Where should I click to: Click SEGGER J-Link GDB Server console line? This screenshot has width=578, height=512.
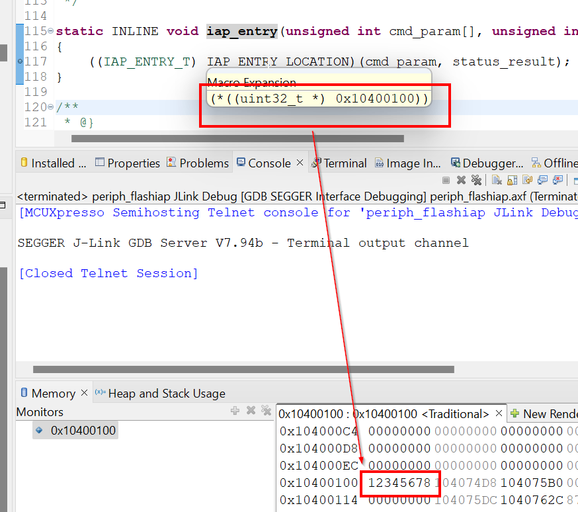pos(243,243)
